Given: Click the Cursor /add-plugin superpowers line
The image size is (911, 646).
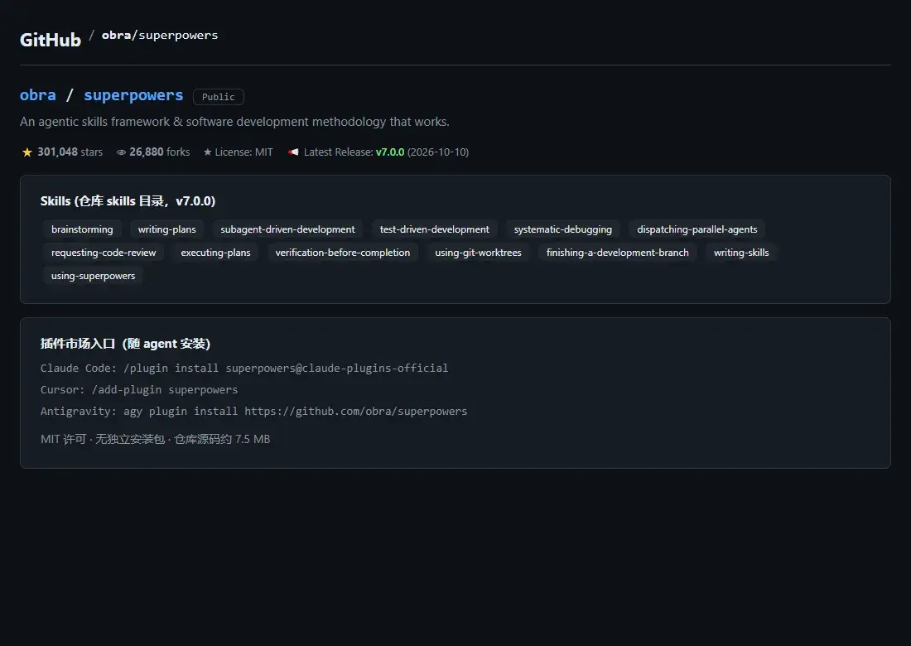Looking at the screenshot, I should (x=139, y=390).
